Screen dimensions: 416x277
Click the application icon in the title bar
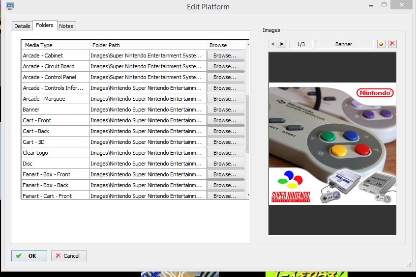pyautogui.click(x=10, y=6)
